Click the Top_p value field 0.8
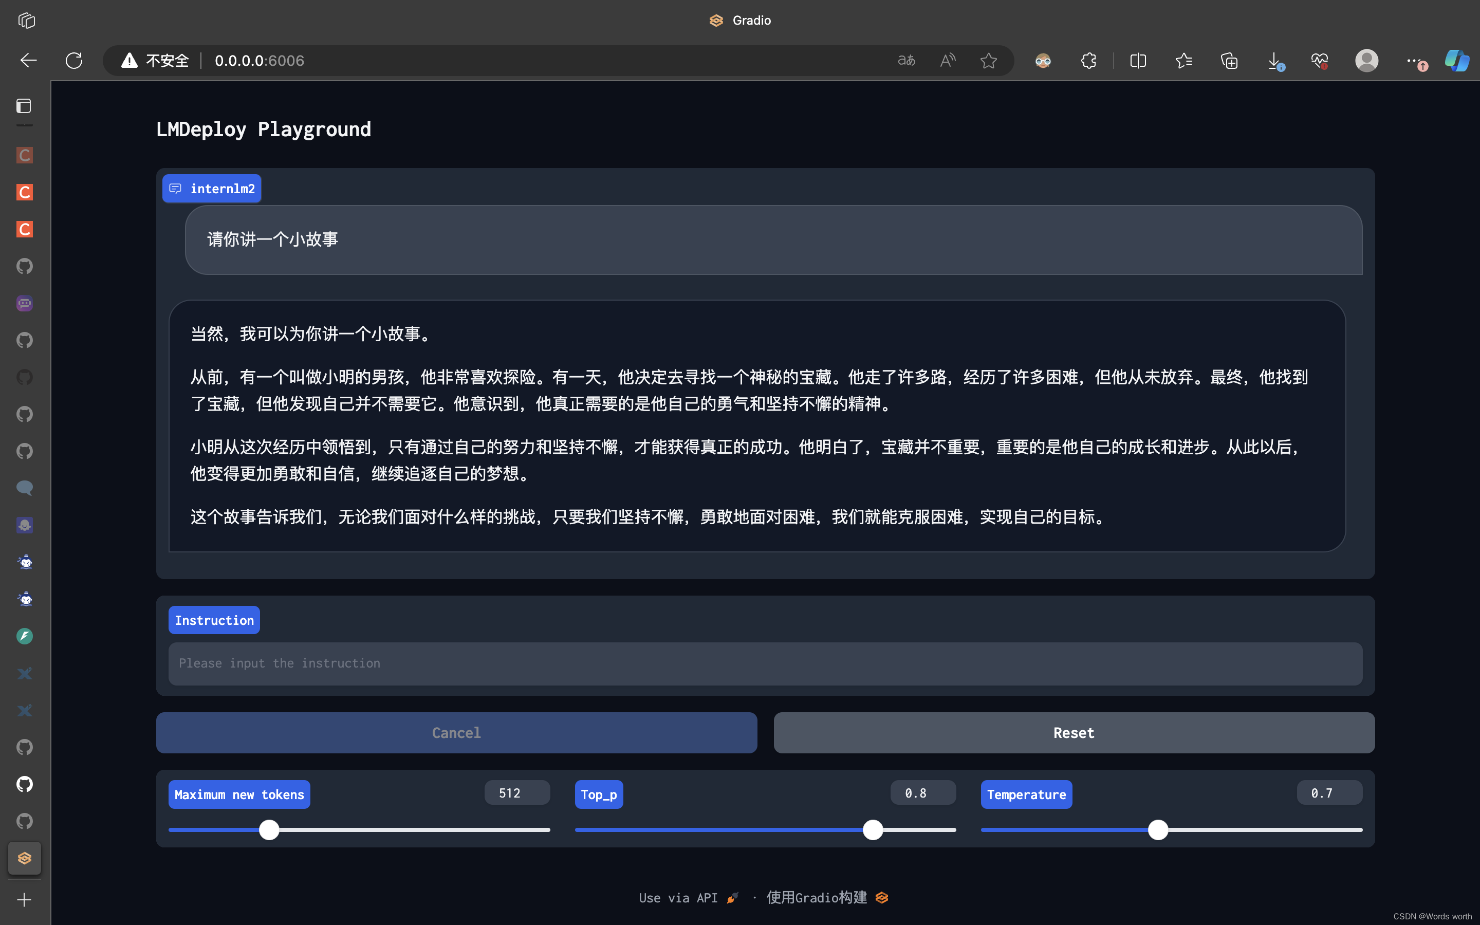Viewport: 1480px width, 925px height. point(923,793)
